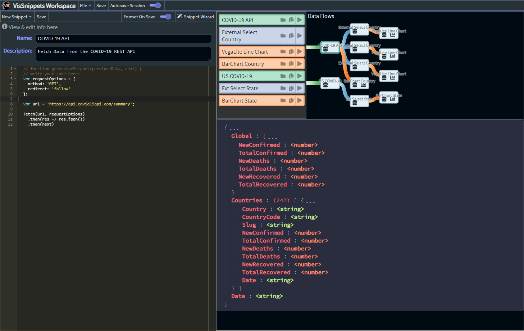
Task: Launch the Snippet Wizard
Action: pyautogui.click(x=195, y=17)
